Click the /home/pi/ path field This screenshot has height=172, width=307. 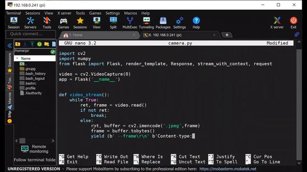tap(32, 52)
